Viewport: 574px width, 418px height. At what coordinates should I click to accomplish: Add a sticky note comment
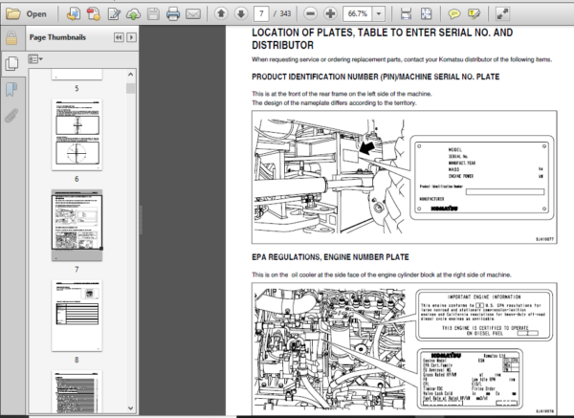tap(454, 14)
